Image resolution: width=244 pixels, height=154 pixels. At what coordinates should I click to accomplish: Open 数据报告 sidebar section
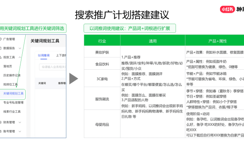(9, 48)
